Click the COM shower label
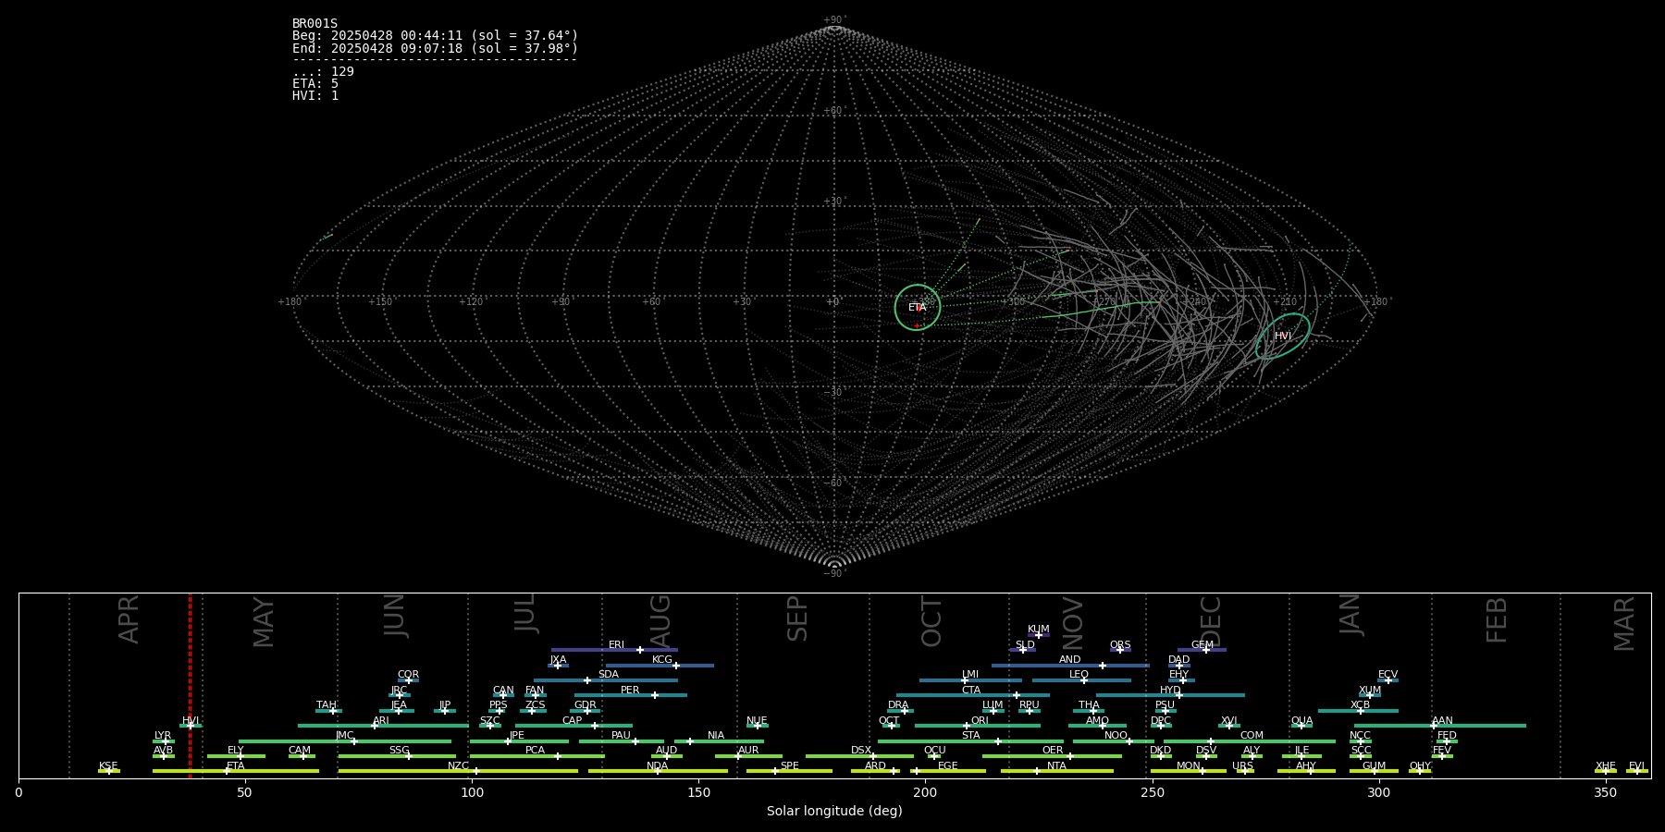This screenshot has width=1665, height=832. 1252,736
